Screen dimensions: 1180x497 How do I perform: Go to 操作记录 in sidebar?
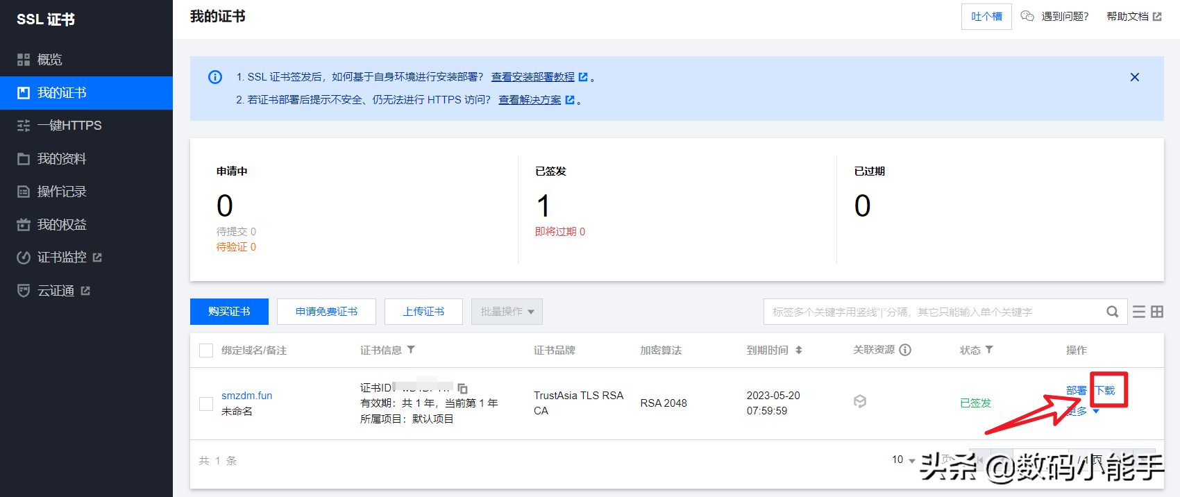click(62, 192)
